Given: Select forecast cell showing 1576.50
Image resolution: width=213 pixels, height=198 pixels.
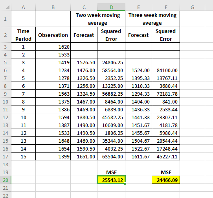Looking at the screenshot, I should [84, 62].
